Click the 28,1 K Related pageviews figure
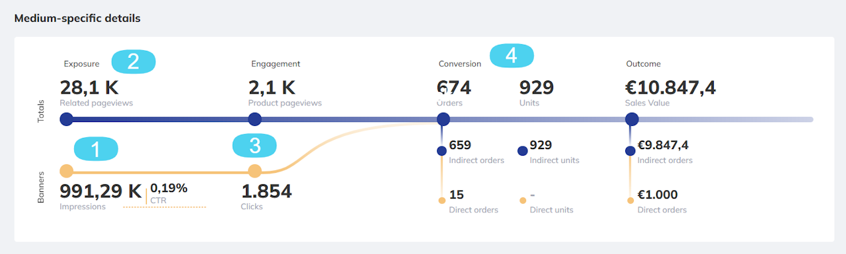This screenshot has height=254, width=846. click(x=89, y=88)
